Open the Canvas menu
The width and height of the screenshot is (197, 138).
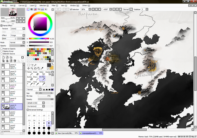tap(23, 6)
